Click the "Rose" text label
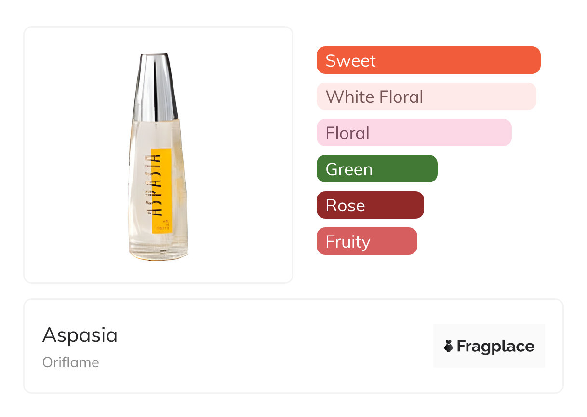587x417 pixels. (345, 206)
